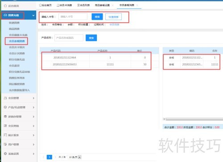
Task: Click the unit price cell showing 50
Action: 145,64
